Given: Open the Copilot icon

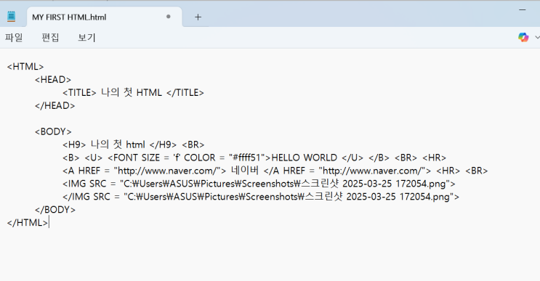Looking at the screenshot, I should point(523,37).
